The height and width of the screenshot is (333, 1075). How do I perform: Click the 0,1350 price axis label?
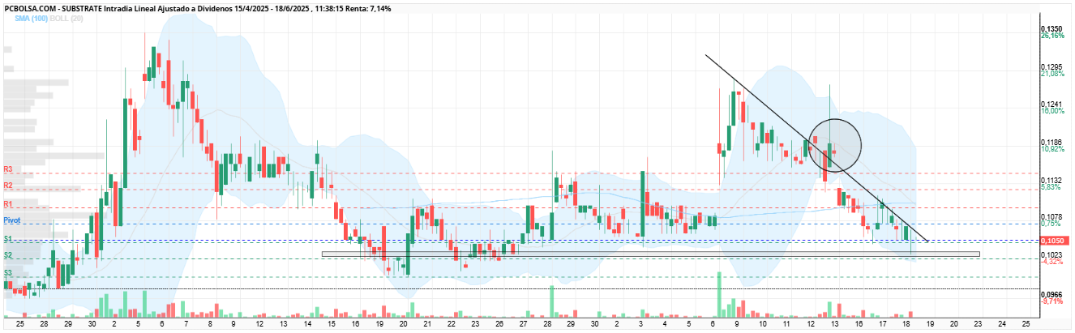click(1051, 28)
